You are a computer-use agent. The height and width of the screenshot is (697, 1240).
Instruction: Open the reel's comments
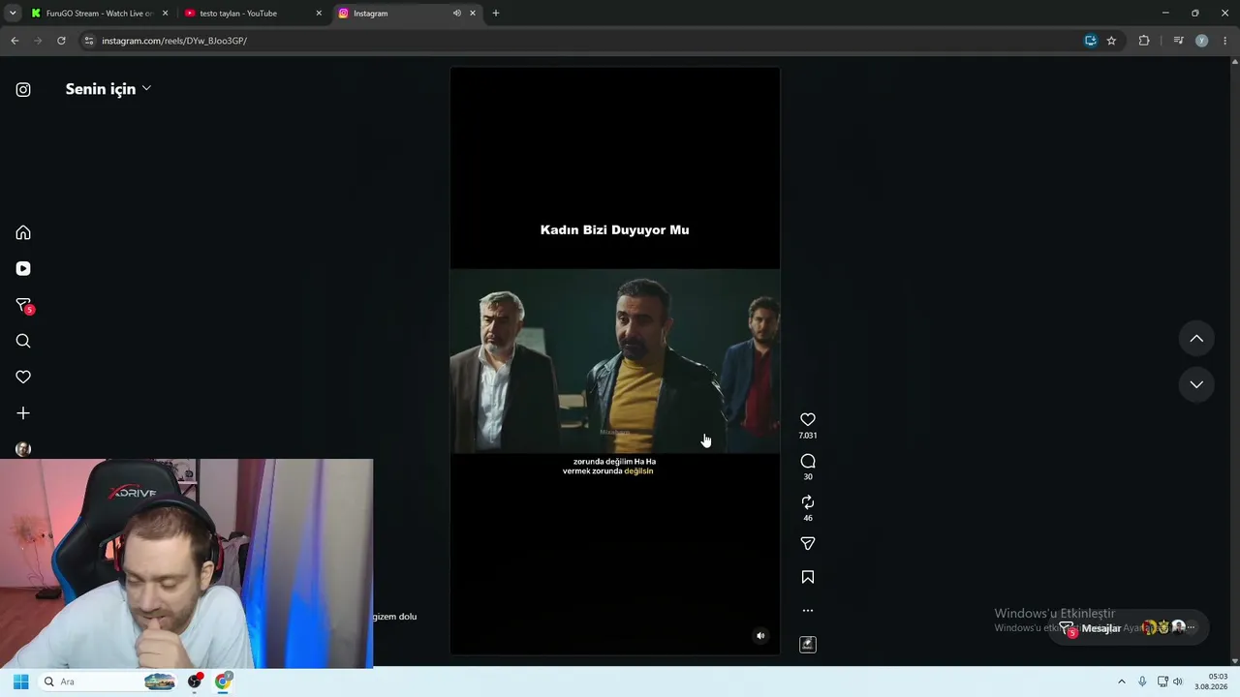pos(808,461)
